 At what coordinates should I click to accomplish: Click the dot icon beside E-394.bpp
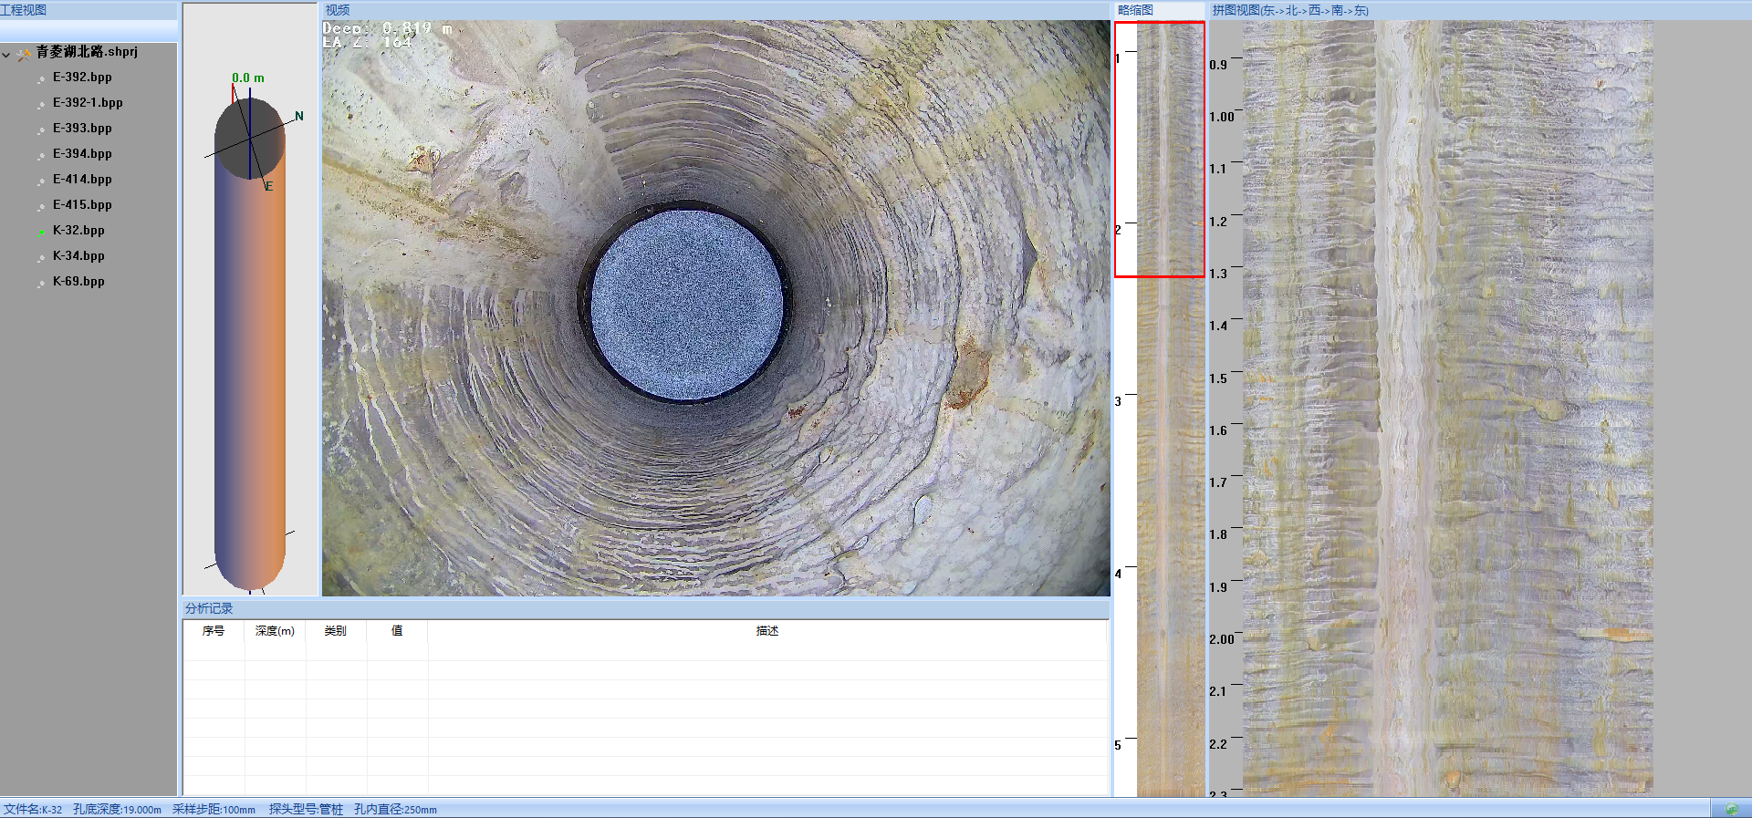coord(41,156)
